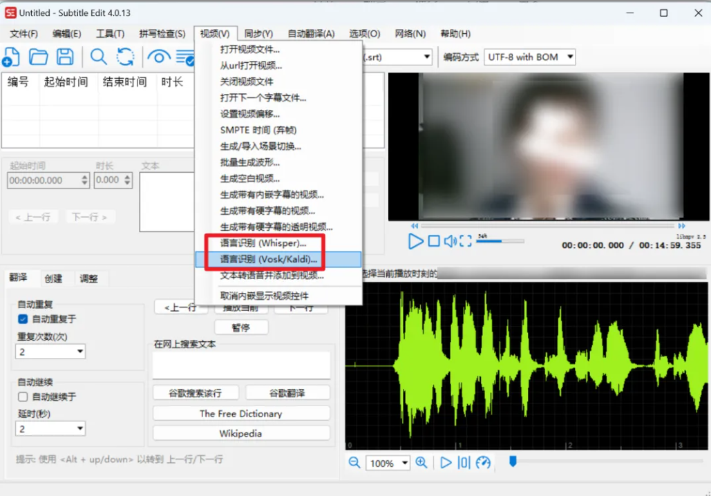711x496 pixels.
Task: Switch to 调整 tab
Action: click(89, 278)
